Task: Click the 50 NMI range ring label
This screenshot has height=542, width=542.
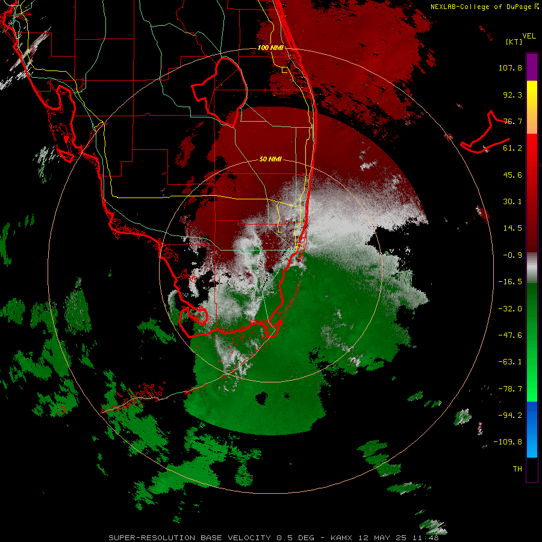Action: (270, 160)
